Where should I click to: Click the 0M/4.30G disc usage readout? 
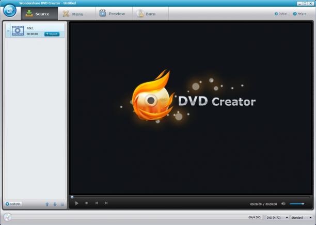click(x=255, y=217)
